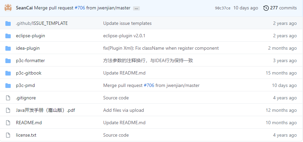Open the idea-plugin 'fix(Plugin Xml)' commit

point(161,48)
